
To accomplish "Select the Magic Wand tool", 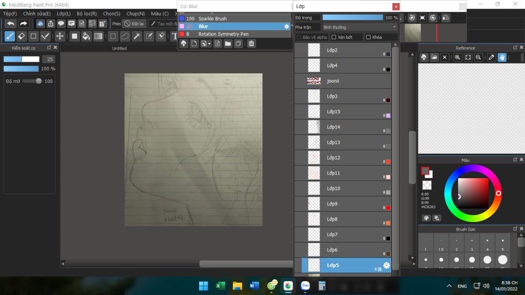I will pyautogui.click(x=137, y=36).
